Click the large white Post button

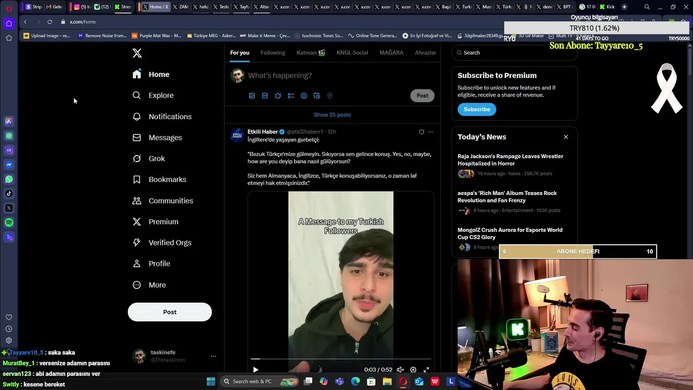tap(169, 312)
